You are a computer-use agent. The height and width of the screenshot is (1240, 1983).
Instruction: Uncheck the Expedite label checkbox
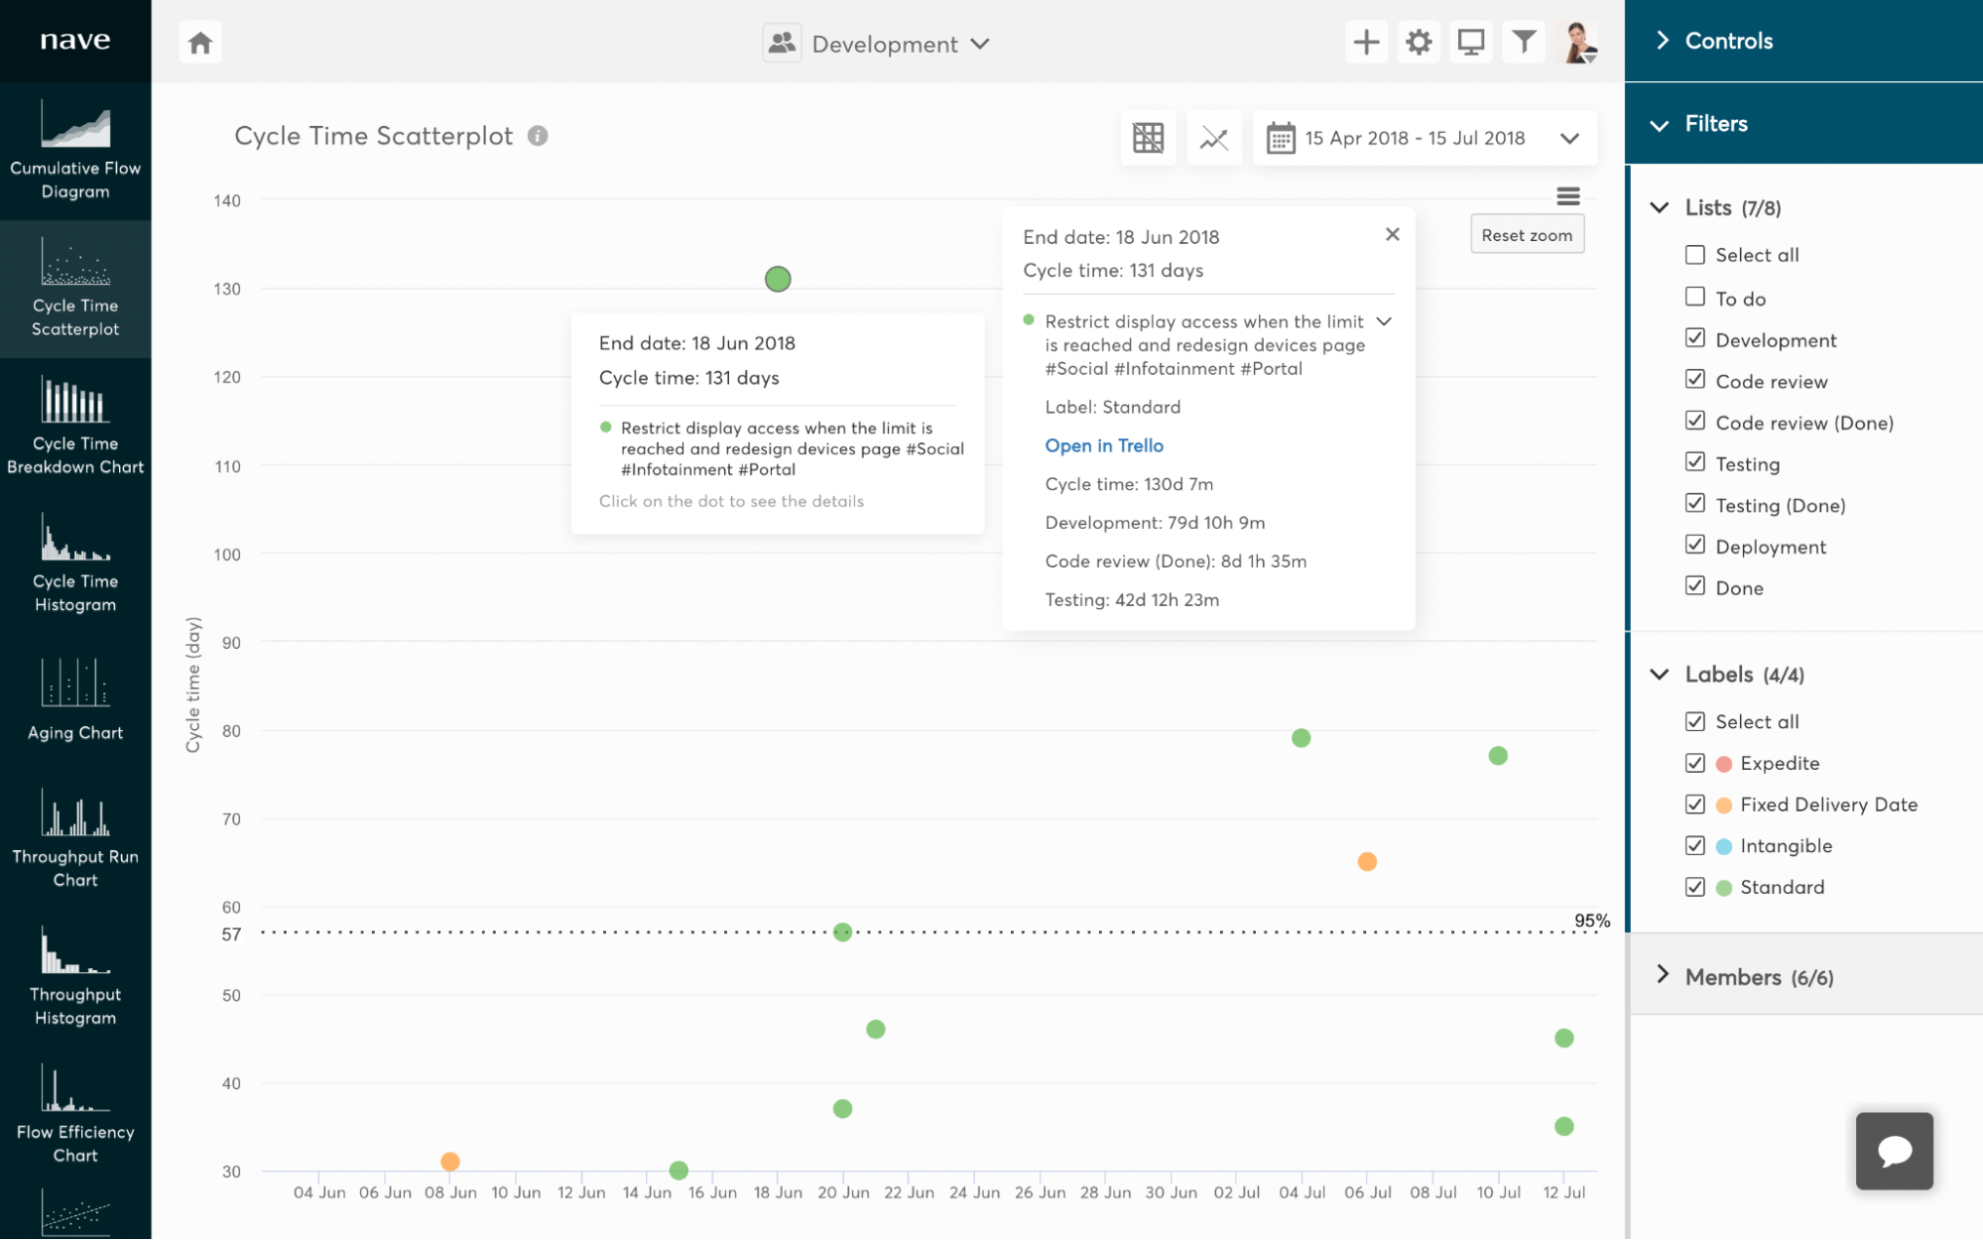click(1694, 763)
